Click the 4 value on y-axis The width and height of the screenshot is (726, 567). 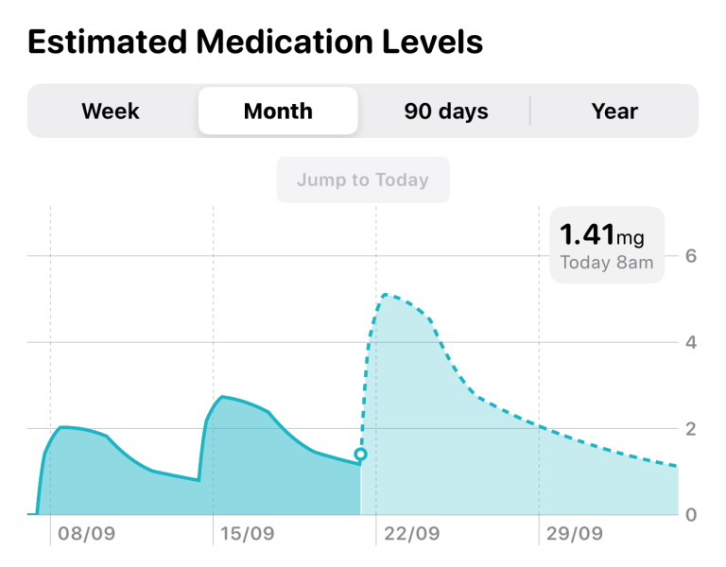click(691, 342)
